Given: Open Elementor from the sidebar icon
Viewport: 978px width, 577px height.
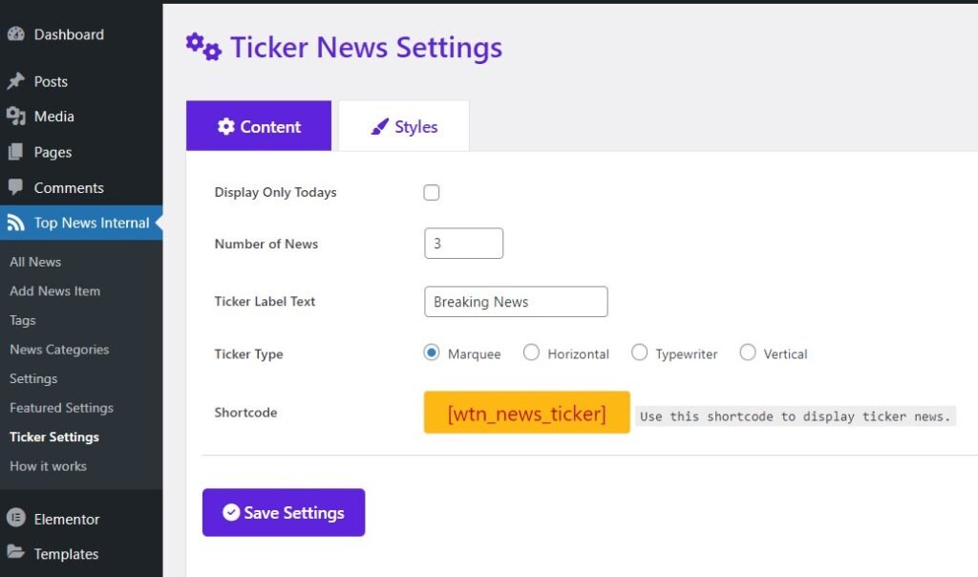Looking at the screenshot, I should (x=15, y=519).
